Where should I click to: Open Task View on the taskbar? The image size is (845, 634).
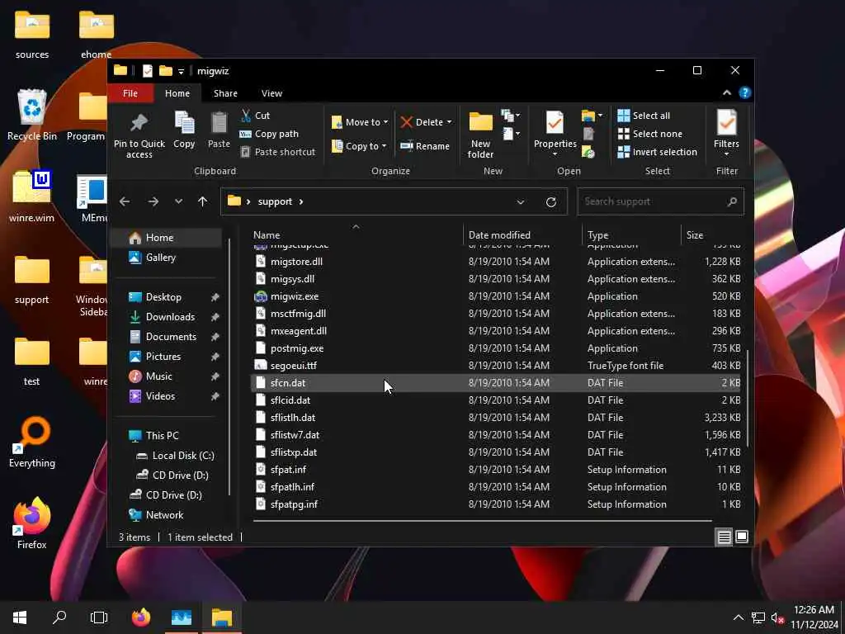(x=99, y=617)
